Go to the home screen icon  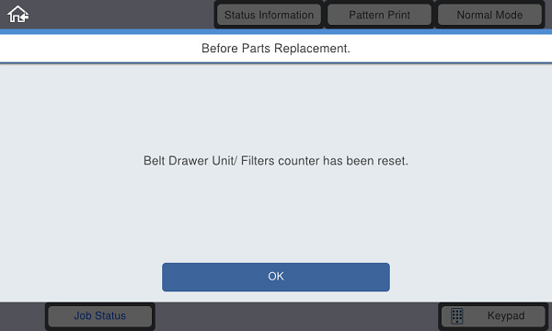pyautogui.click(x=18, y=15)
